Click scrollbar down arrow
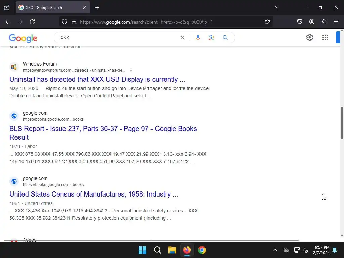344x258 pixels. coord(342,236)
